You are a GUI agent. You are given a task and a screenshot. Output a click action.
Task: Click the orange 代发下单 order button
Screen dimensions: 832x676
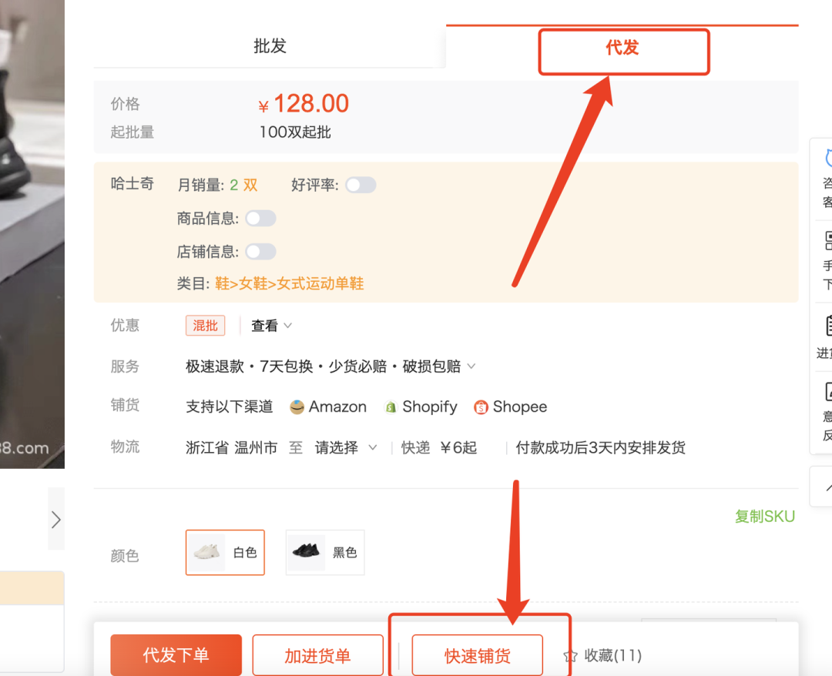(176, 654)
